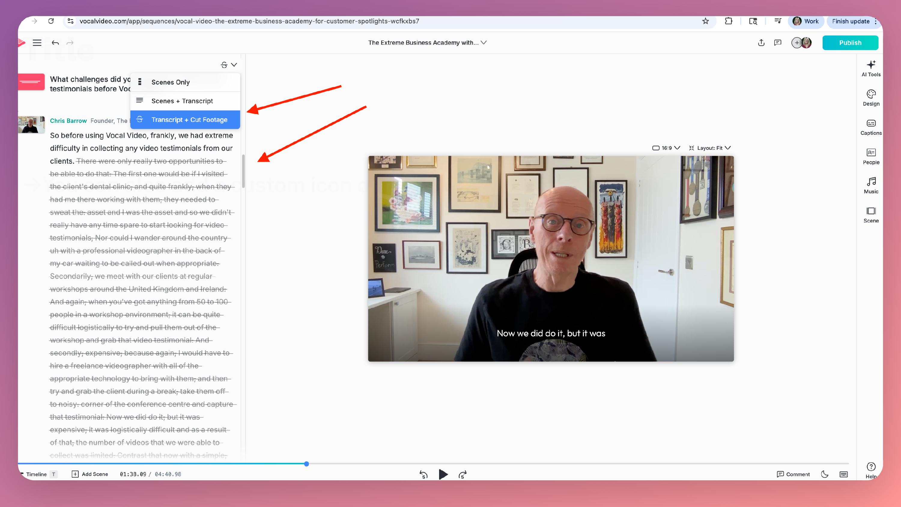The width and height of the screenshot is (901, 507).
Task: Open the 16:9 aspect ratio dropdown
Action: (666, 148)
